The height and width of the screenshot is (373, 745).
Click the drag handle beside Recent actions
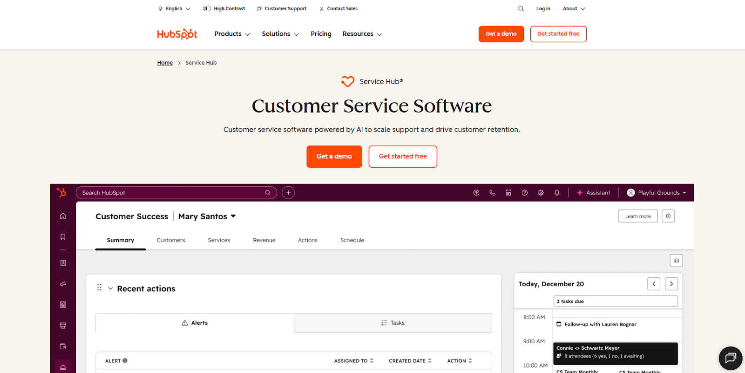click(x=99, y=288)
